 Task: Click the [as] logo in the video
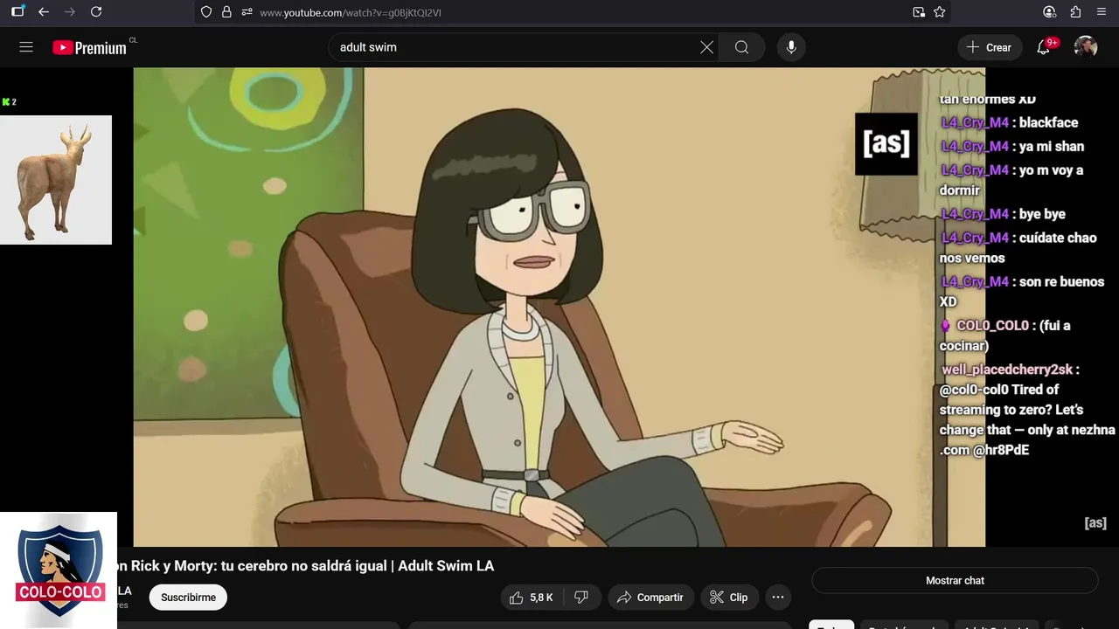pyautogui.click(x=886, y=143)
